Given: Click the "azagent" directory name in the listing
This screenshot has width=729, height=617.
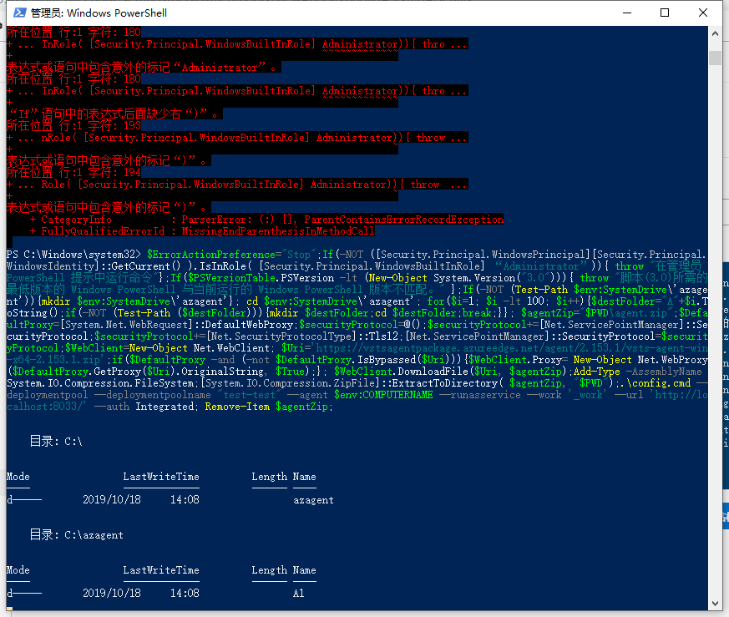Looking at the screenshot, I should (313, 500).
